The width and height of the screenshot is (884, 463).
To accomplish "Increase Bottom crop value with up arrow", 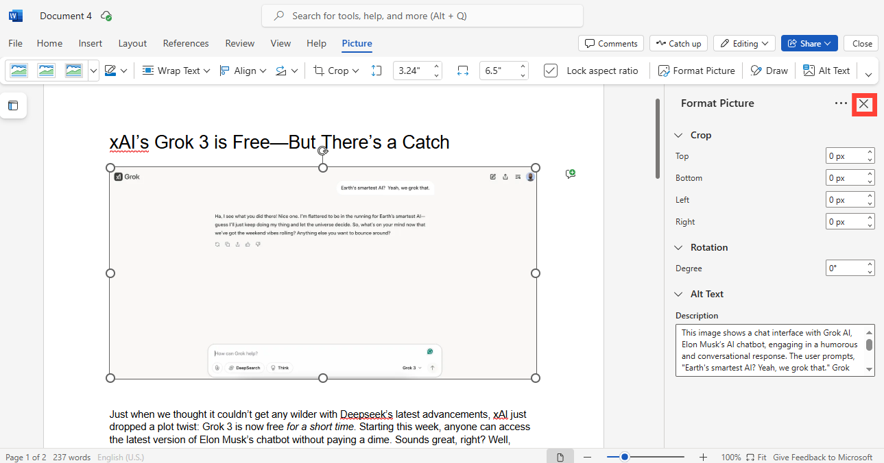I will pyautogui.click(x=870, y=174).
